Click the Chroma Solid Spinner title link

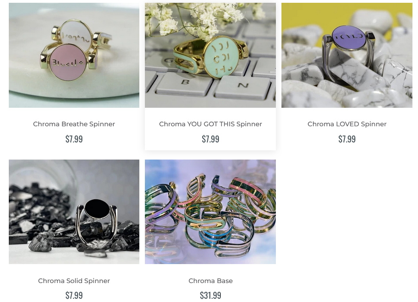[74, 281]
